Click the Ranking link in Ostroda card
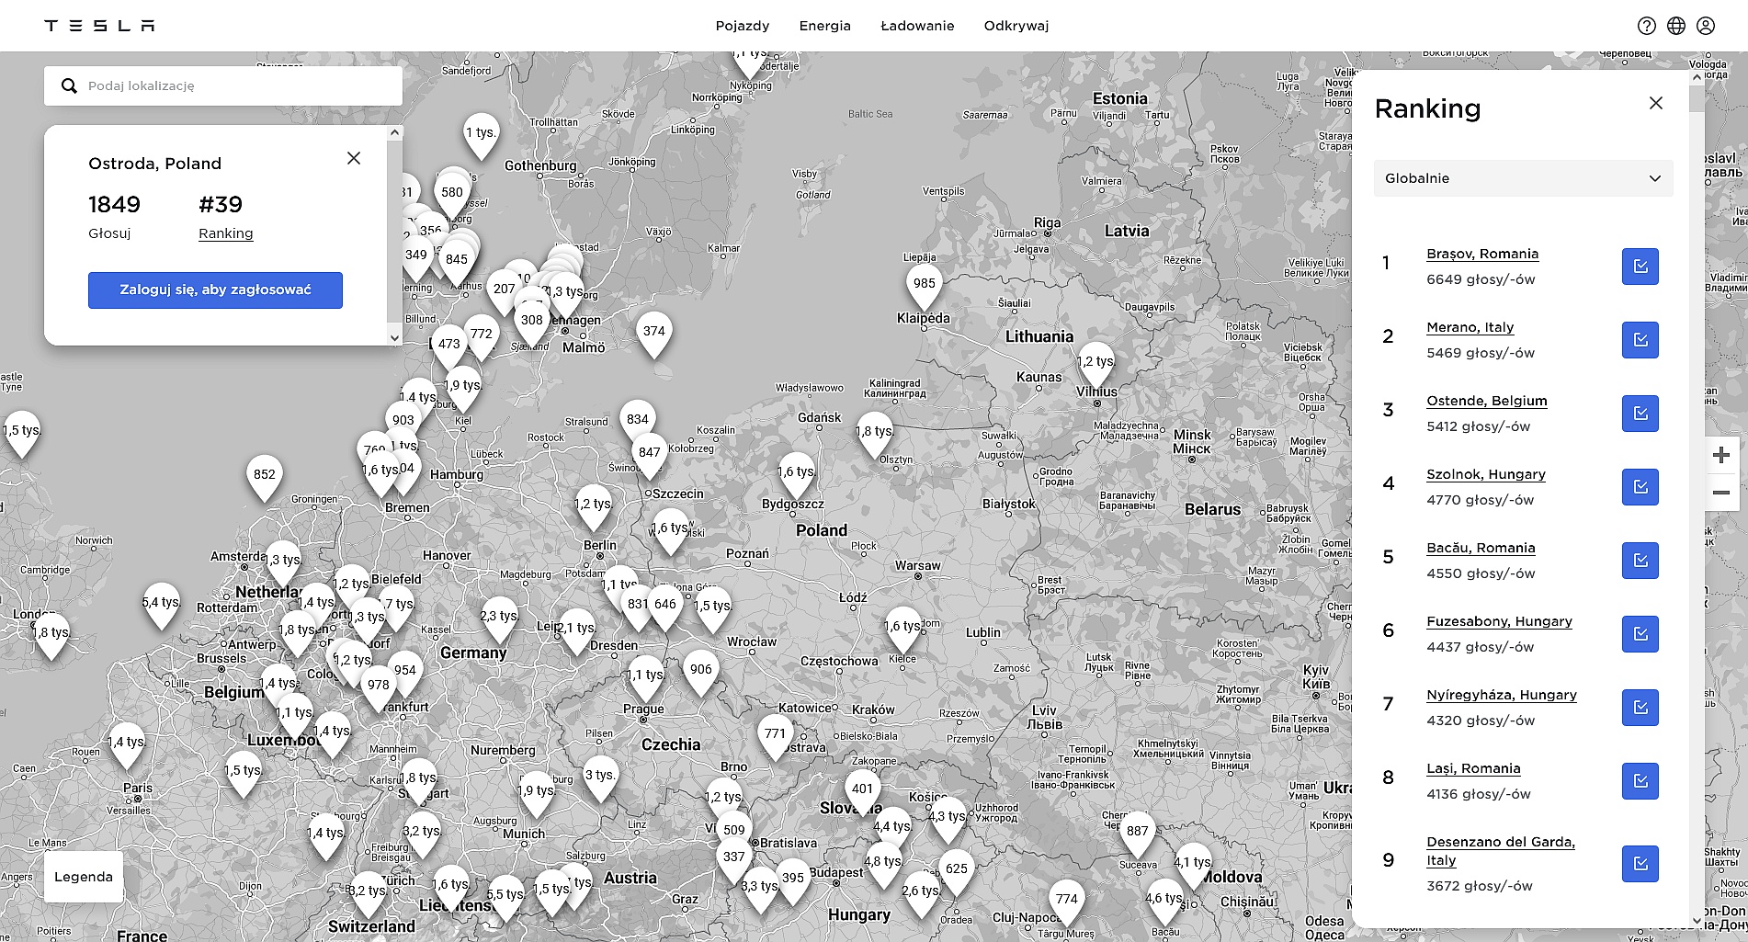This screenshot has height=942, width=1748. pos(225,233)
